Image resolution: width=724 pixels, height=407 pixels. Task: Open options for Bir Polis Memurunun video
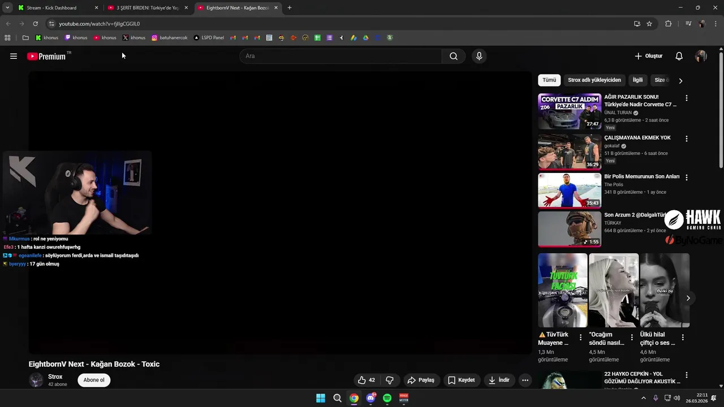coord(687,177)
